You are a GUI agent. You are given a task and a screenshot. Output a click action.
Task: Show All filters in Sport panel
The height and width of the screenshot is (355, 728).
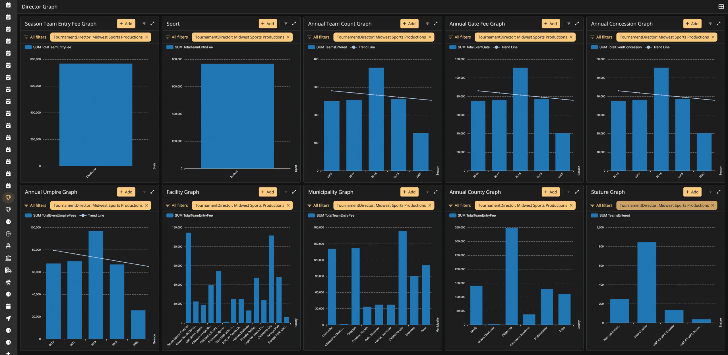point(177,37)
